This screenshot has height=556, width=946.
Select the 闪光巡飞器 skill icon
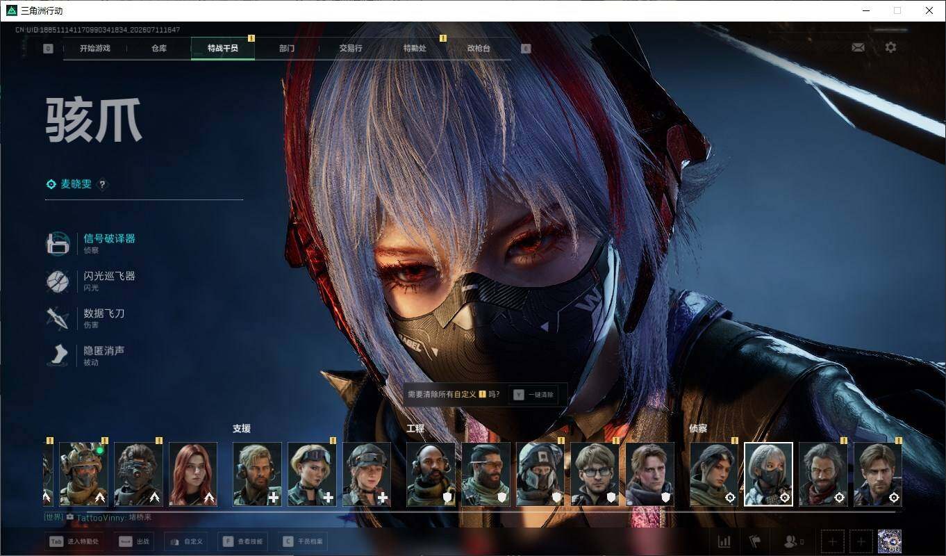coord(58,281)
